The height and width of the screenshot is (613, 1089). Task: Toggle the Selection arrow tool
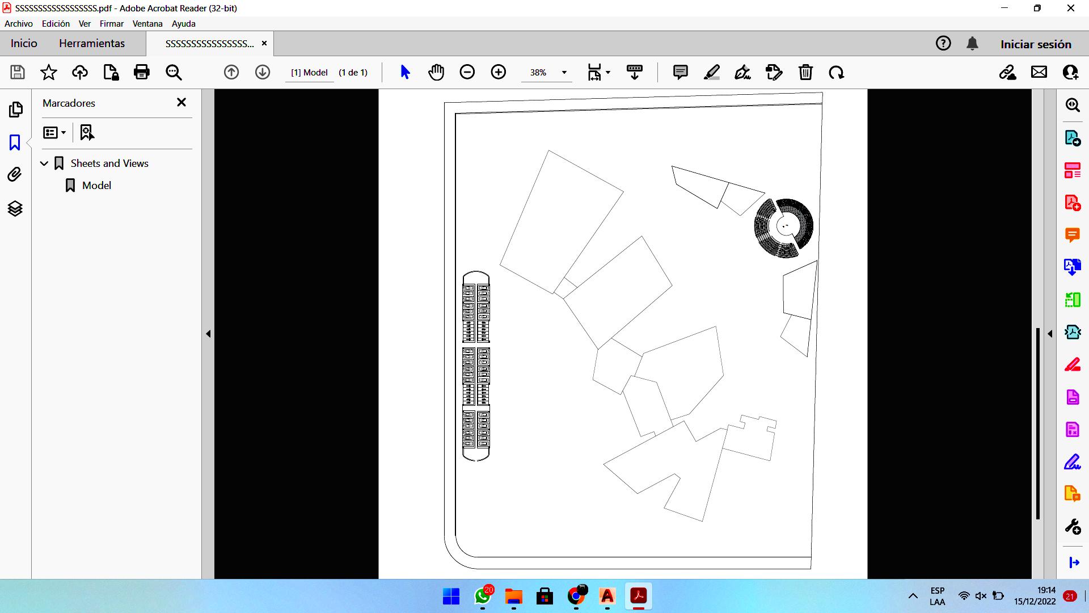tap(405, 72)
